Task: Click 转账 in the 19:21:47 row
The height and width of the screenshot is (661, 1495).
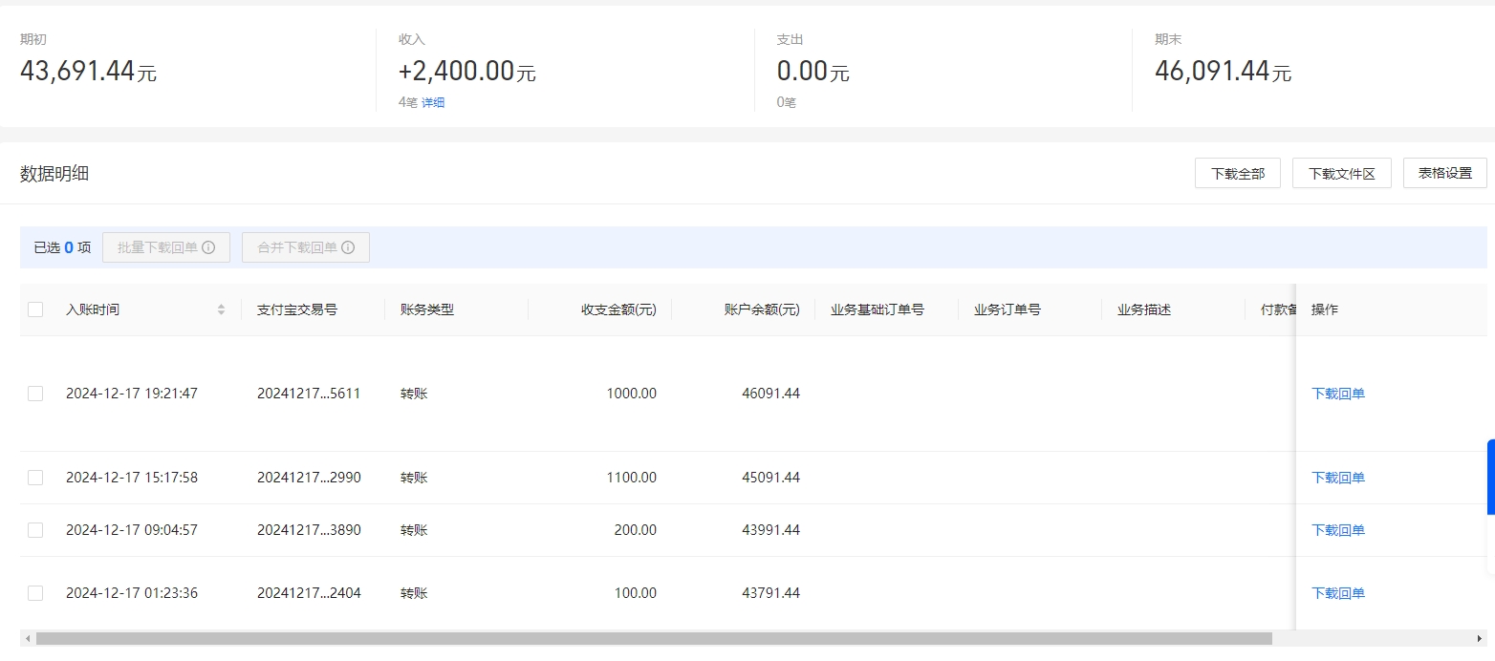Action: tap(414, 394)
